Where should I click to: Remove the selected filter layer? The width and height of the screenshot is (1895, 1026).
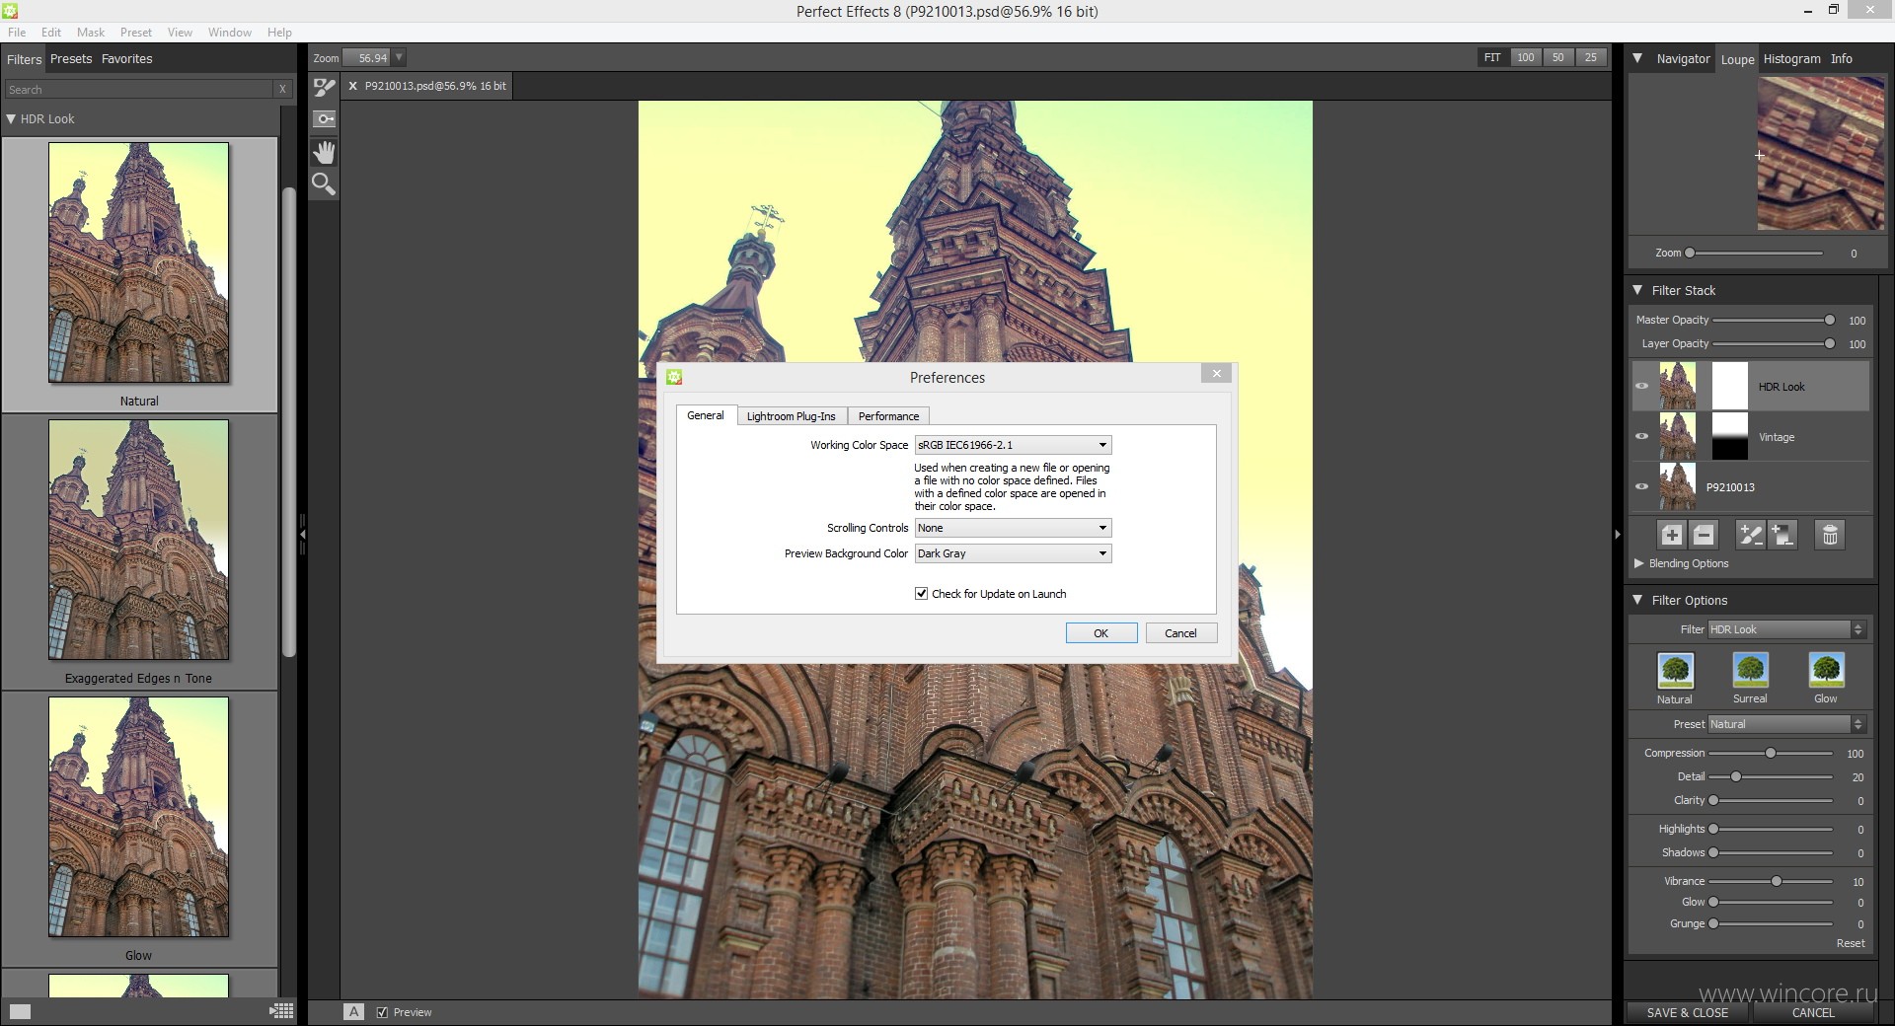(x=1704, y=535)
